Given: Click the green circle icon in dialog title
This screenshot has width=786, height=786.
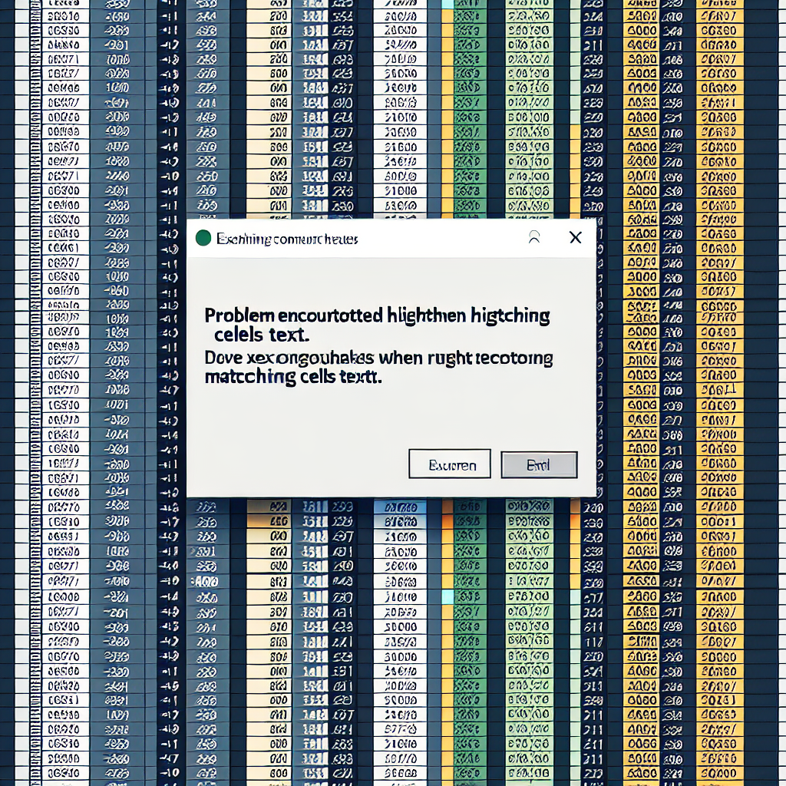Looking at the screenshot, I should pyautogui.click(x=203, y=239).
